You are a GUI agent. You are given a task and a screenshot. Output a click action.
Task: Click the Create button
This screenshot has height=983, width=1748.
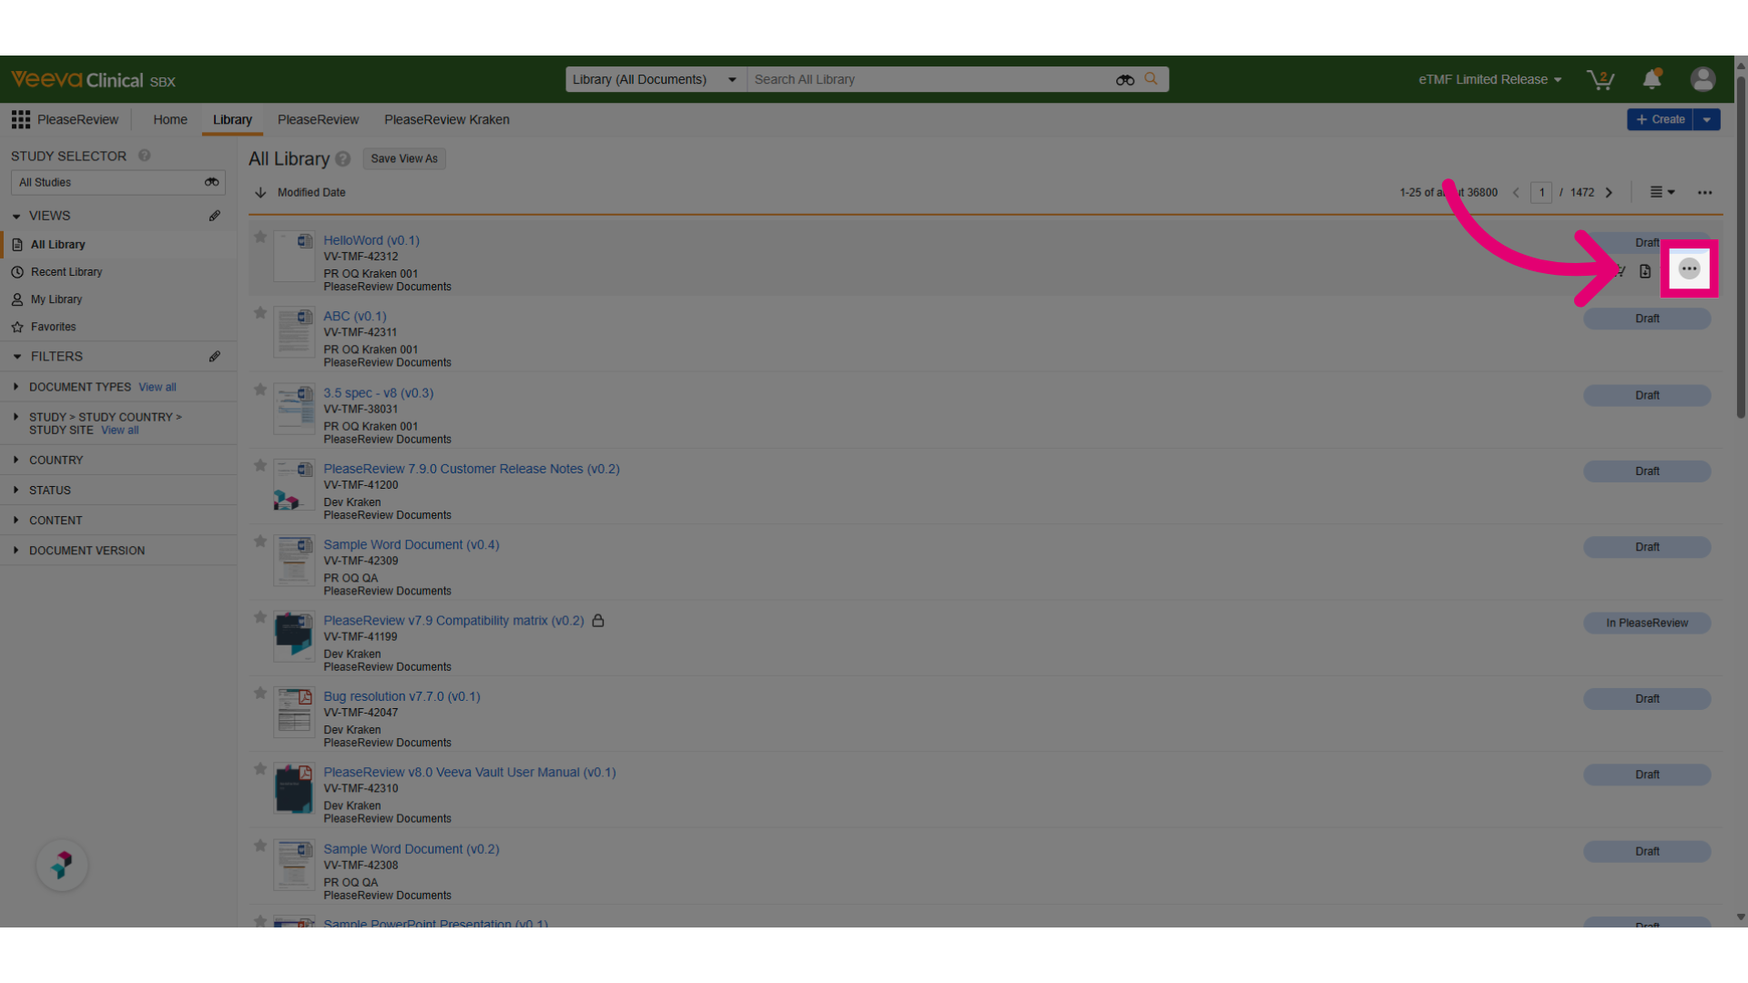tap(1660, 119)
